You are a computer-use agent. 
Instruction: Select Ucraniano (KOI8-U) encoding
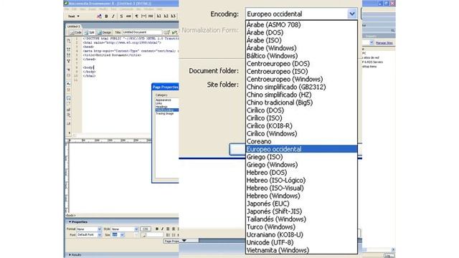[301, 234]
